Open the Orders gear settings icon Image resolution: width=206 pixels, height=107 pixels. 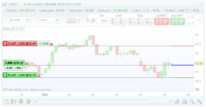point(158,10)
